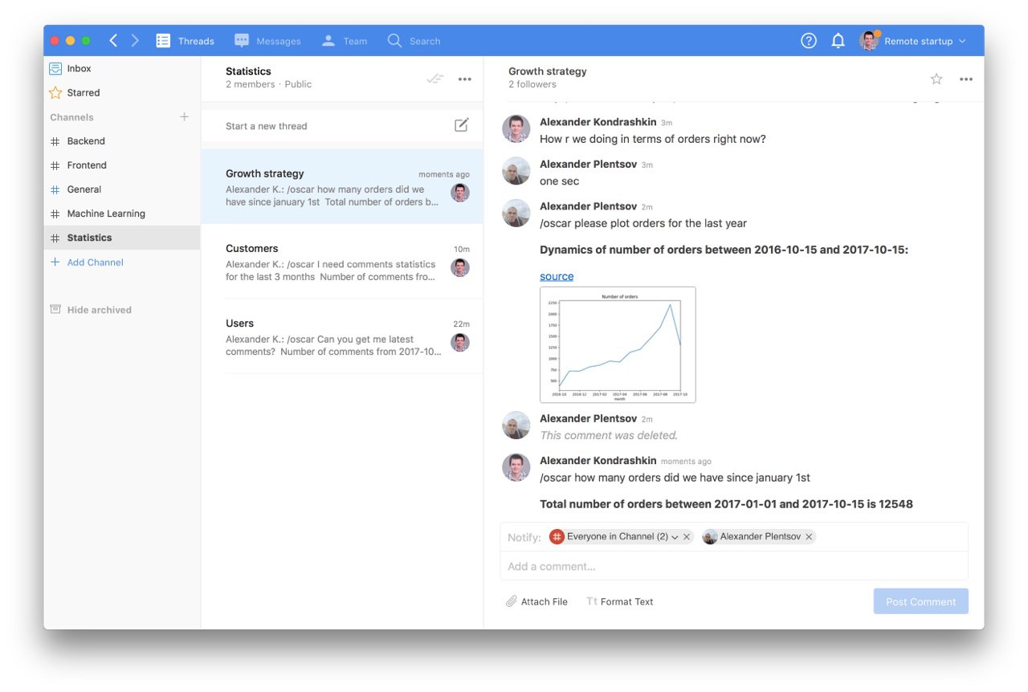
Task: Remove Alexander Plentsov from notify
Action: pyautogui.click(x=809, y=537)
